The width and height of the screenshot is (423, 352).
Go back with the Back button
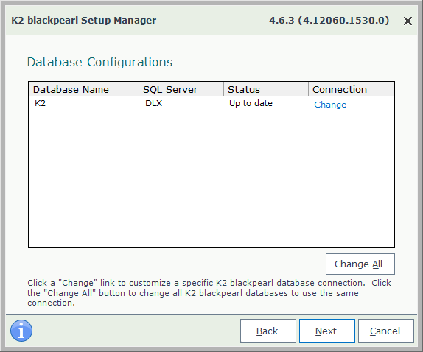click(x=268, y=331)
